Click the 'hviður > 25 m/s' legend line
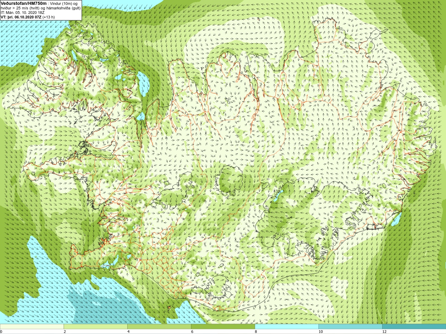 (40, 8)
